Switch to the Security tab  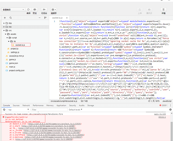[x=72, y=105]
